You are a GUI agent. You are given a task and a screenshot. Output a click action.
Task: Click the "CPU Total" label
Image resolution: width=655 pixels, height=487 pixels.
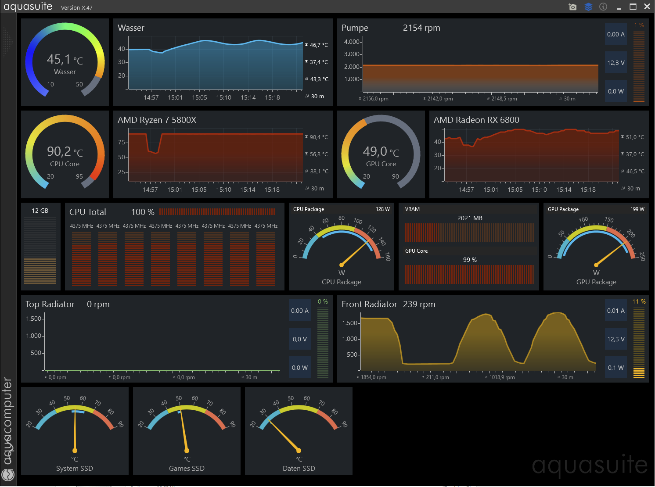click(88, 212)
